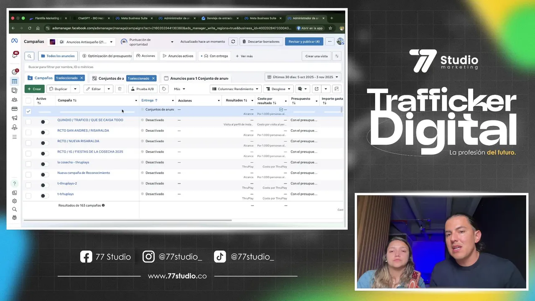Open the view customization sliders icon
The height and width of the screenshot is (301, 535).
pyautogui.click(x=337, y=56)
